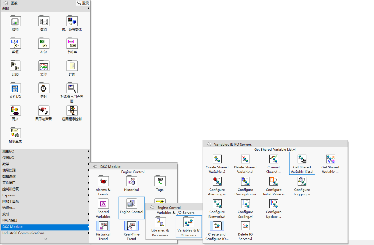
Task: Select the Real-Time Trend icon
Action: coord(132,226)
